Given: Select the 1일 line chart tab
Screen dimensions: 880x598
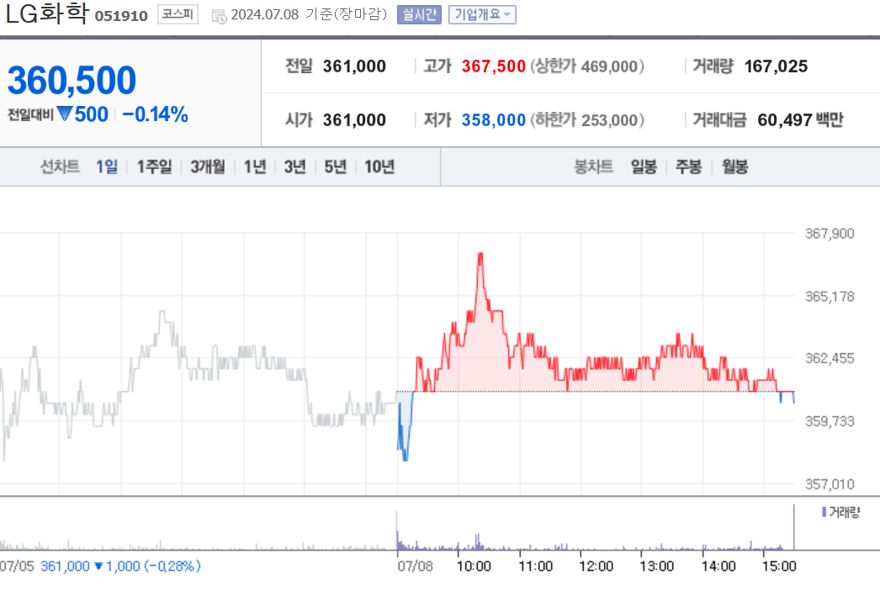Looking at the screenshot, I should 107,167.
